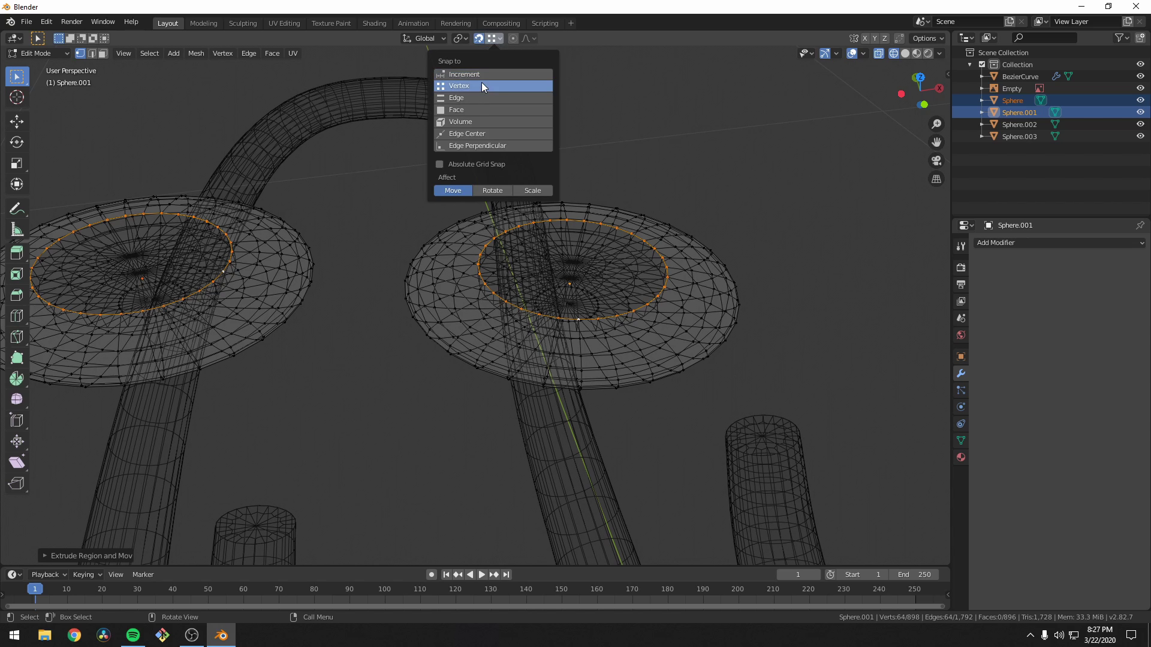Screen dimensions: 1151x647
Task: Select the Spin tool
Action: click(x=17, y=379)
